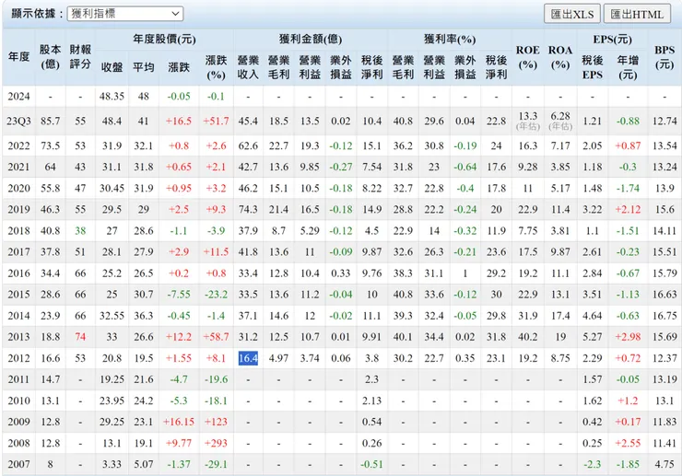
Task: Click the 2008 BPS value 11.41
Action: pyautogui.click(x=664, y=443)
